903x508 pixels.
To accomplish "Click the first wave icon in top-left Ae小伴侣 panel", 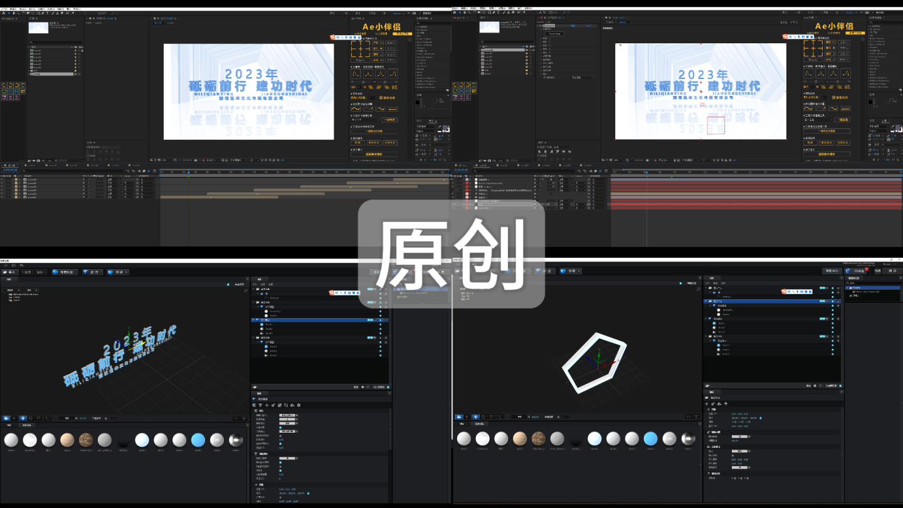I will coord(356,109).
